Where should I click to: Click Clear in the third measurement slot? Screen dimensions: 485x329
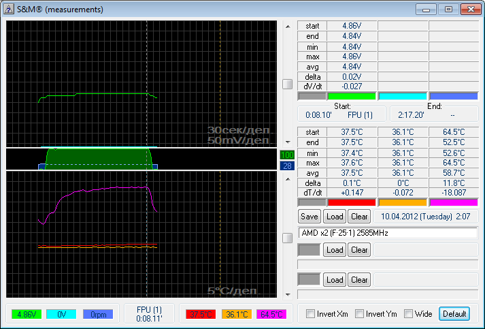tap(359, 280)
